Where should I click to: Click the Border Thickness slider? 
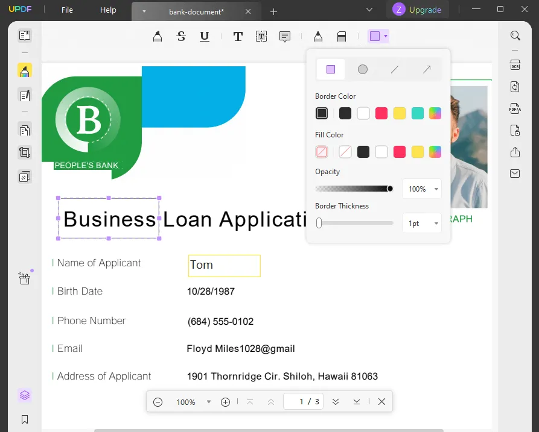click(x=354, y=223)
